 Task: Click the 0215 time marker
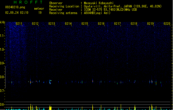point(85,24)
